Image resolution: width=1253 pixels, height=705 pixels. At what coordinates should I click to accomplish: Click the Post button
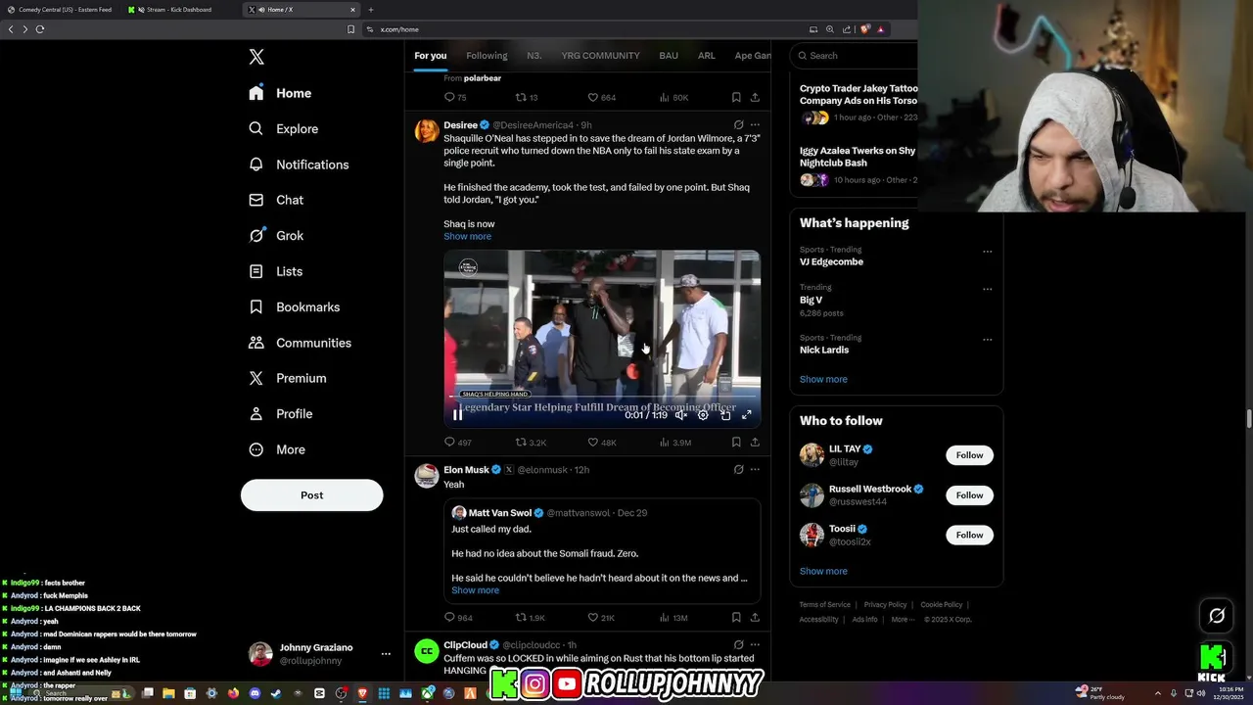(x=311, y=494)
